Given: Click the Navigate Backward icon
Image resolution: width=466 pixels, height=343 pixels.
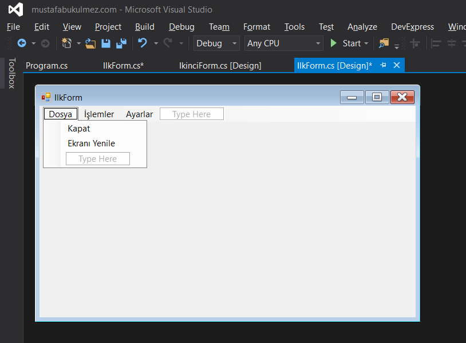Looking at the screenshot, I should pyautogui.click(x=22, y=43).
